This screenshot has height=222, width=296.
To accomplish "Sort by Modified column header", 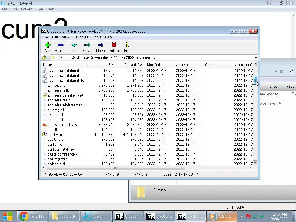I will click(x=160, y=65).
